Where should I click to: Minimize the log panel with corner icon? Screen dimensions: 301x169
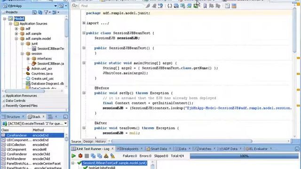click(297, 149)
